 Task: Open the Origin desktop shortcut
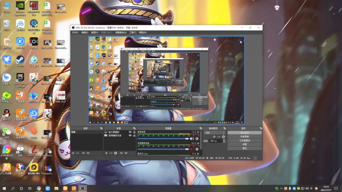(x=34, y=133)
